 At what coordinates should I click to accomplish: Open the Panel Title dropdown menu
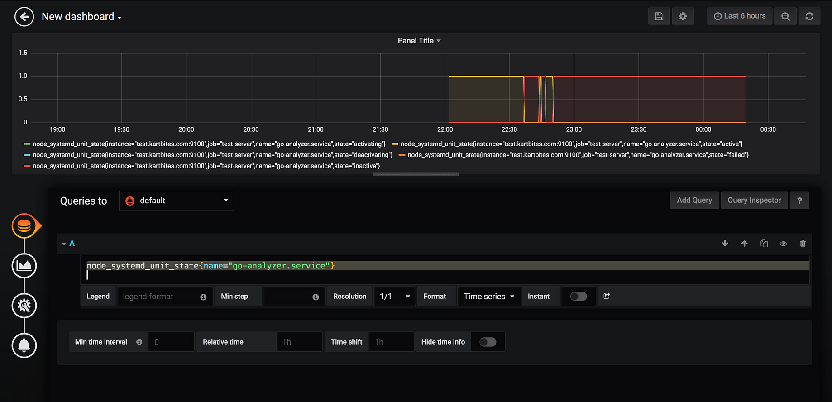(x=419, y=41)
